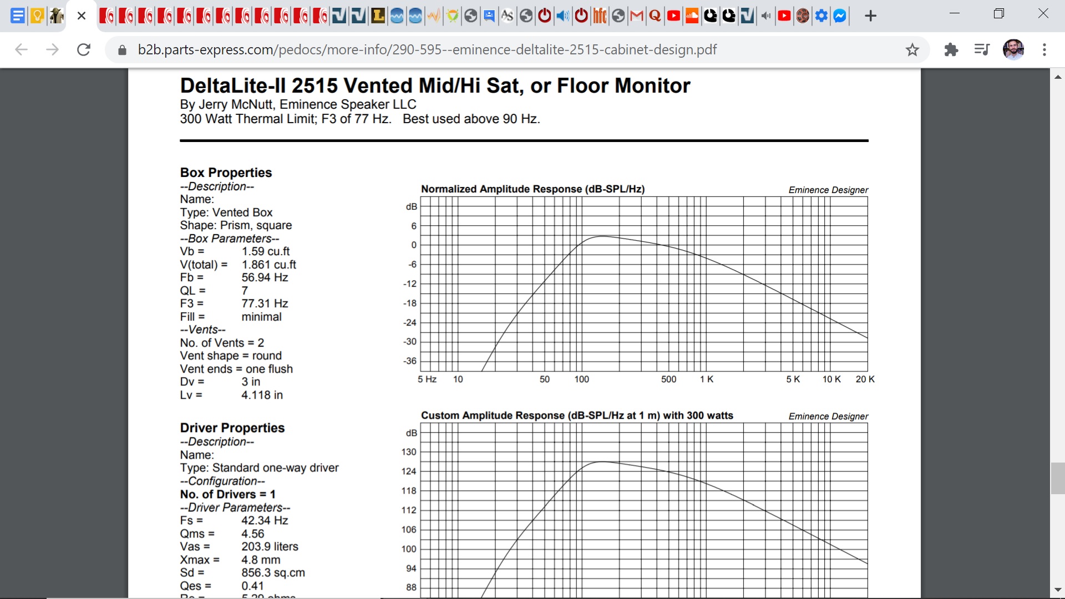
Task: Open the blue settings gear tab
Action: pyautogui.click(x=821, y=16)
